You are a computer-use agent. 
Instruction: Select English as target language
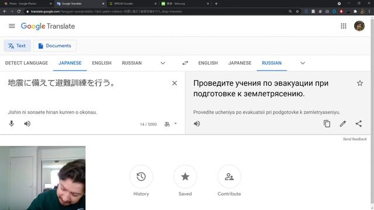[208, 63]
